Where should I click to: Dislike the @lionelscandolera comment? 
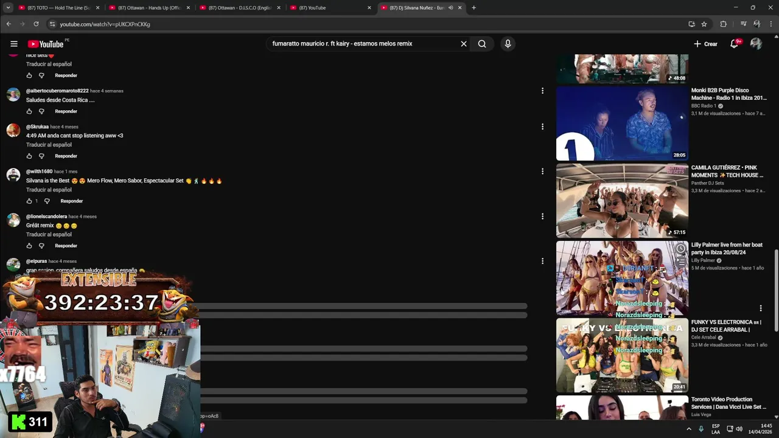coord(41,246)
